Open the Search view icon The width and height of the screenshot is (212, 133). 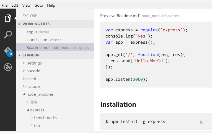pyautogui.click(x=8, y=35)
